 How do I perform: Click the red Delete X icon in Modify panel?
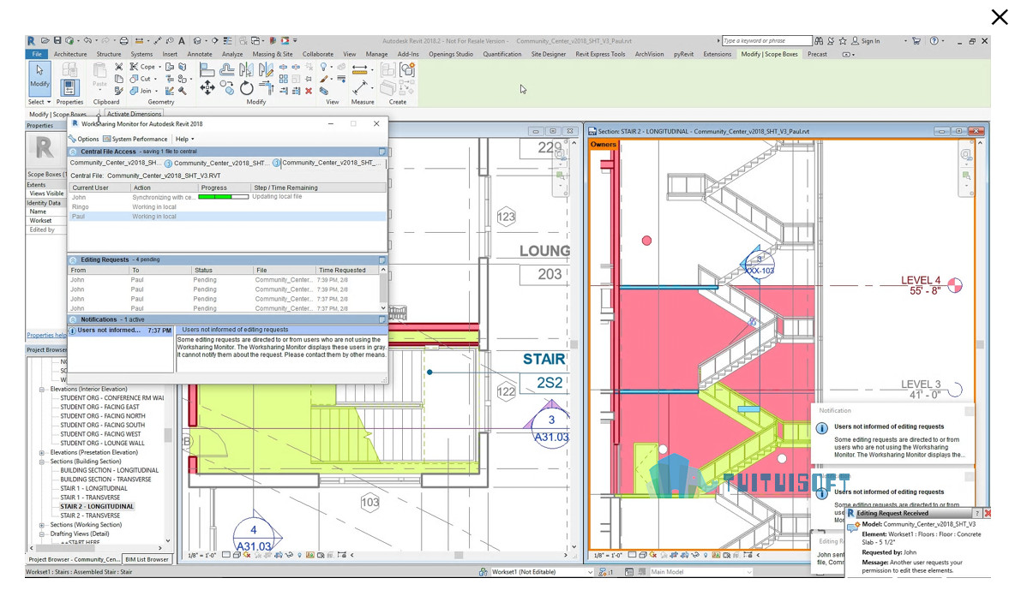[x=309, y=91]
